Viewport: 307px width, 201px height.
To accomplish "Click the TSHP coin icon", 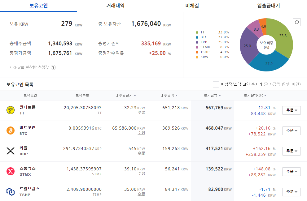I will click(x=11, y=192).
